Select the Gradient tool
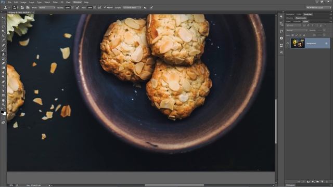333x187 pixels. click(x=3, y=68)
